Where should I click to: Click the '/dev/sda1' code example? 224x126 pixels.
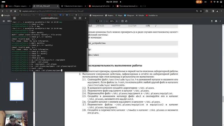tap(93, 55)
